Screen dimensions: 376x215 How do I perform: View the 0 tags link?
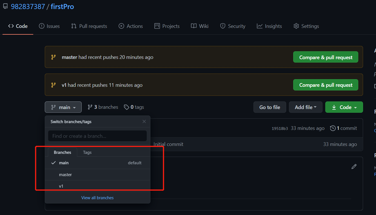[x=134, y=107]
